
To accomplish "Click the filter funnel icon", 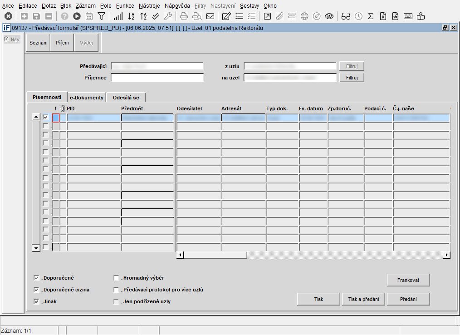I will 101,16.
